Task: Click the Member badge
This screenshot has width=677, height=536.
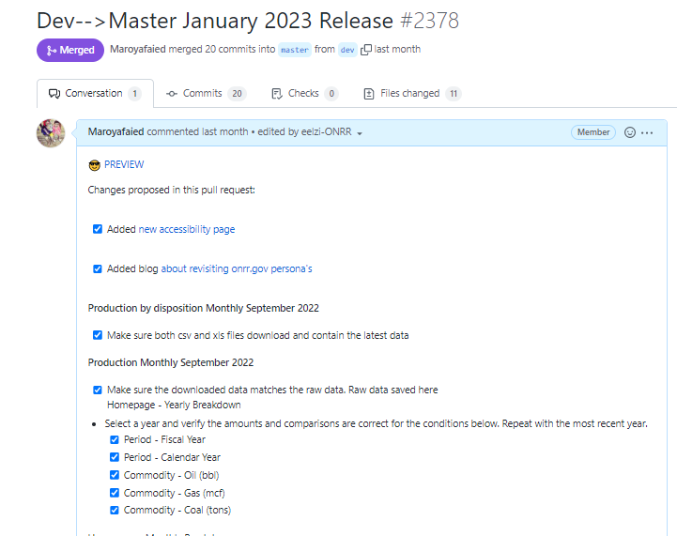Action: pos(593,132)
